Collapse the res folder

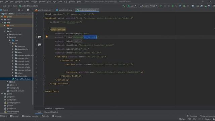pos(10,43)
